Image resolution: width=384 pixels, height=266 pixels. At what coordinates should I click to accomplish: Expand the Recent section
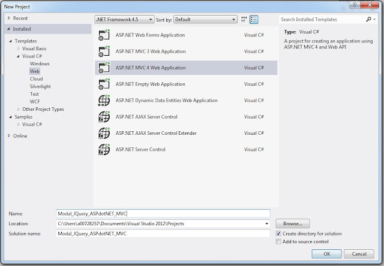[x=9, y=18]
